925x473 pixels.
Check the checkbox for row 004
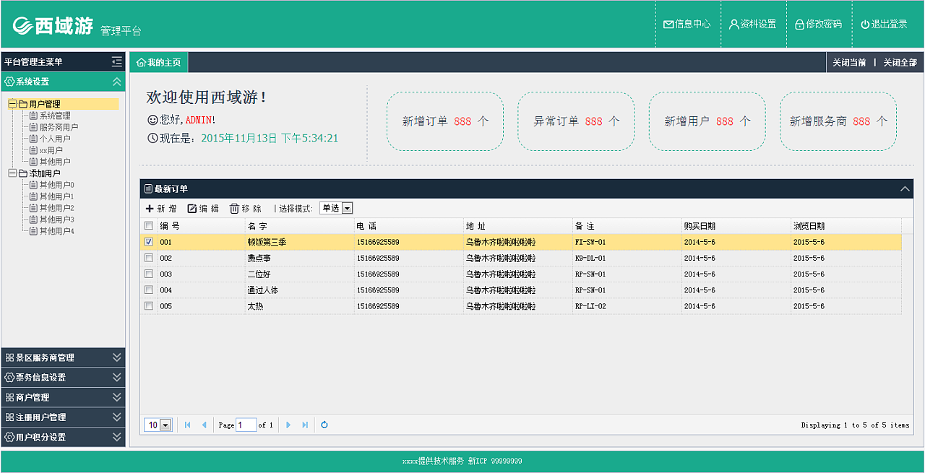(x=149, y=290)
